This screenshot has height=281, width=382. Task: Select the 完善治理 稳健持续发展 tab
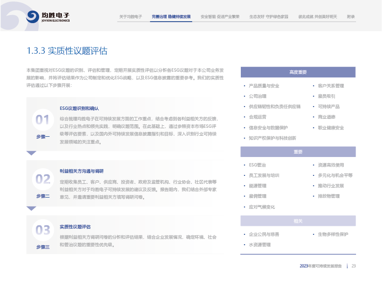tap(171, 17)
